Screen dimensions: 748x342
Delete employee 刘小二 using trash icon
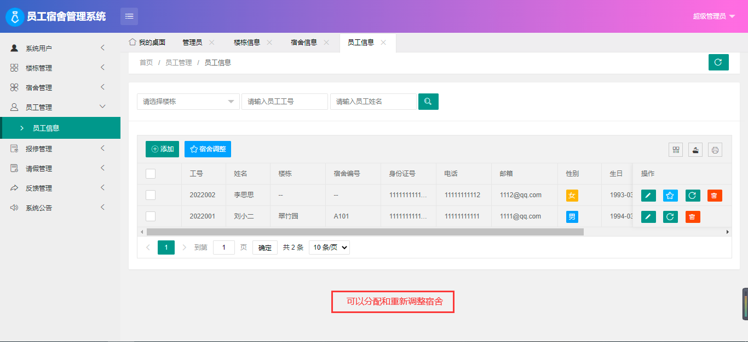(x=693, y=217)
